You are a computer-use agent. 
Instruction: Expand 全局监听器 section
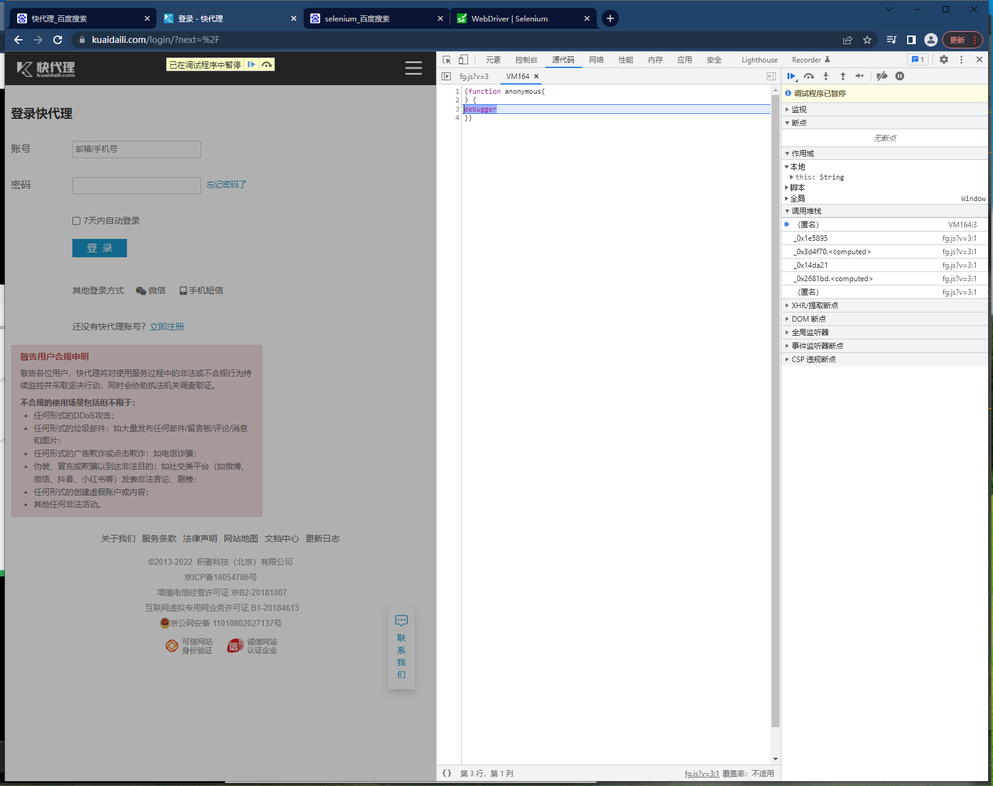(885, 332)
